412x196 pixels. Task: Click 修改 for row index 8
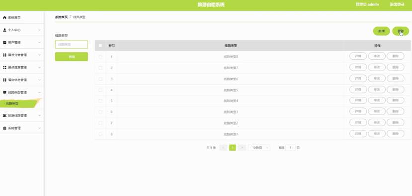click(377, 134)
